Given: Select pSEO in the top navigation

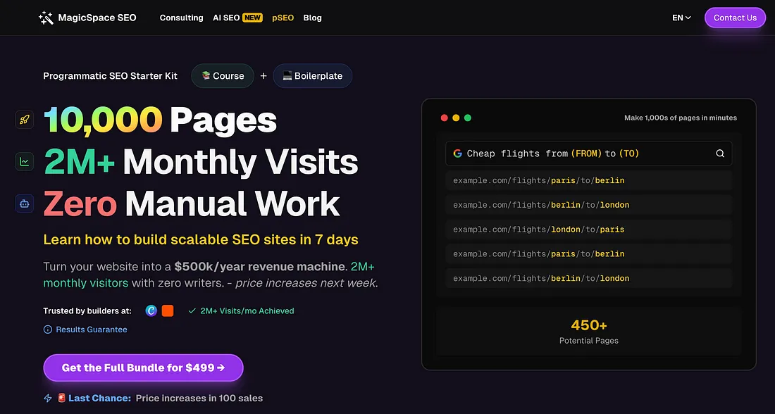Looking at the screenshot, I should click(x=283, y=18).
